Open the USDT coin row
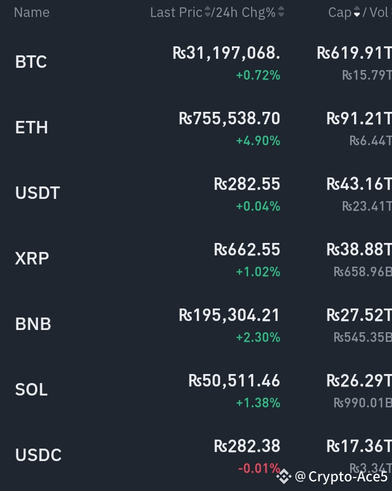Screen dimensions: 392x491 (196, 193)
